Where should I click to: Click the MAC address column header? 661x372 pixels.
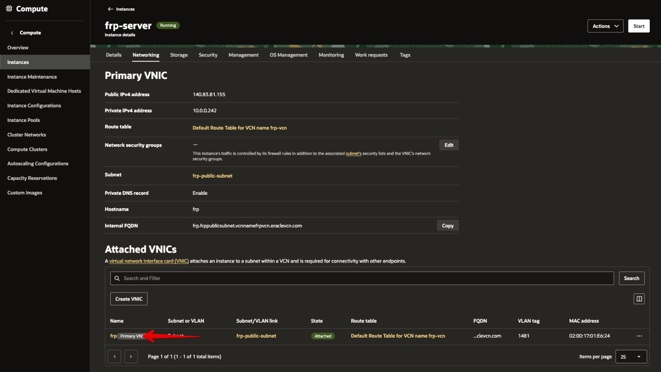coord(584,321)
